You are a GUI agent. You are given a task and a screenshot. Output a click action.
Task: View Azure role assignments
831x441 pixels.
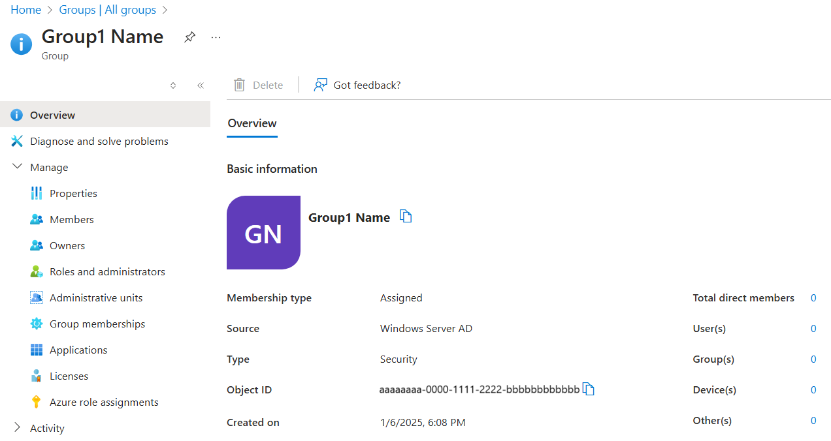(x=104, y=401)
